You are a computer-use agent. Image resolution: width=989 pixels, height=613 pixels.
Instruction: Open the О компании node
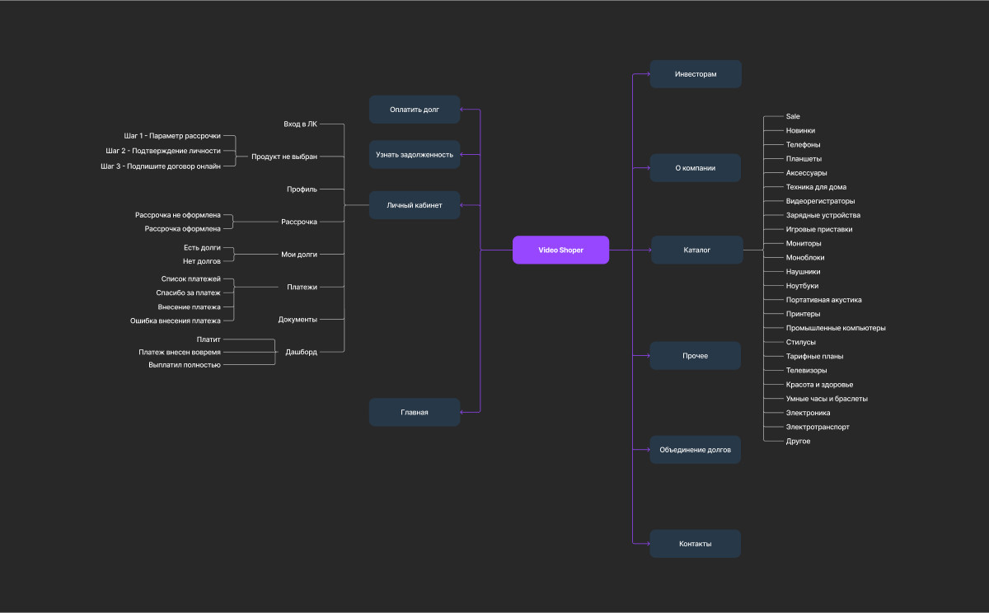point(696,168)
